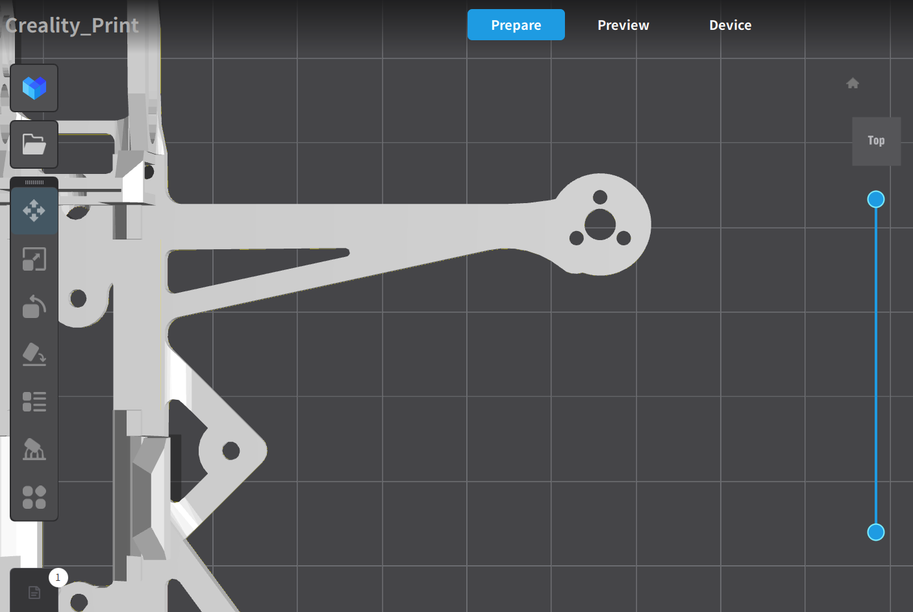The width and height of the screenshot is (913, 612).
Task: Click the toolbar grip handle
Action: point(34,182)
